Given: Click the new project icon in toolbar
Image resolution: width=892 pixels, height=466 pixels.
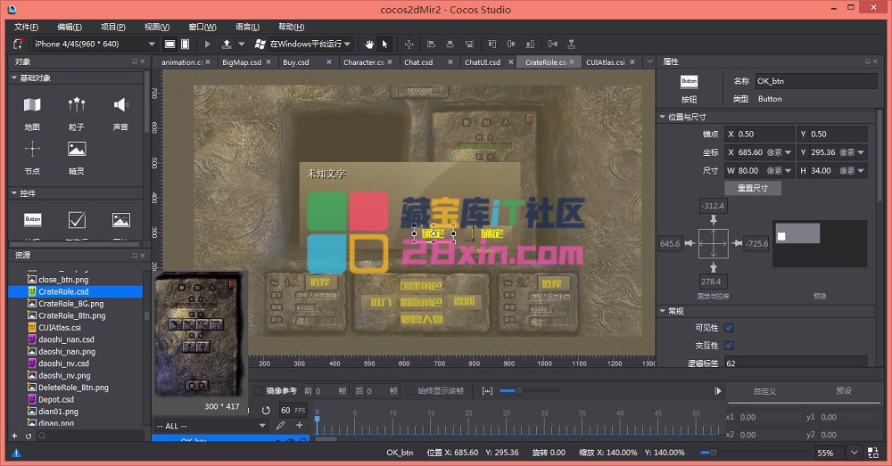Looking at the screenshot, I should tap(18, 44).
